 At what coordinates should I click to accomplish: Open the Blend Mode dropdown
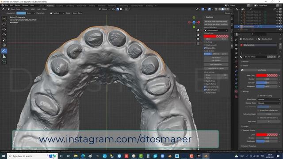[x=268, y=99]
